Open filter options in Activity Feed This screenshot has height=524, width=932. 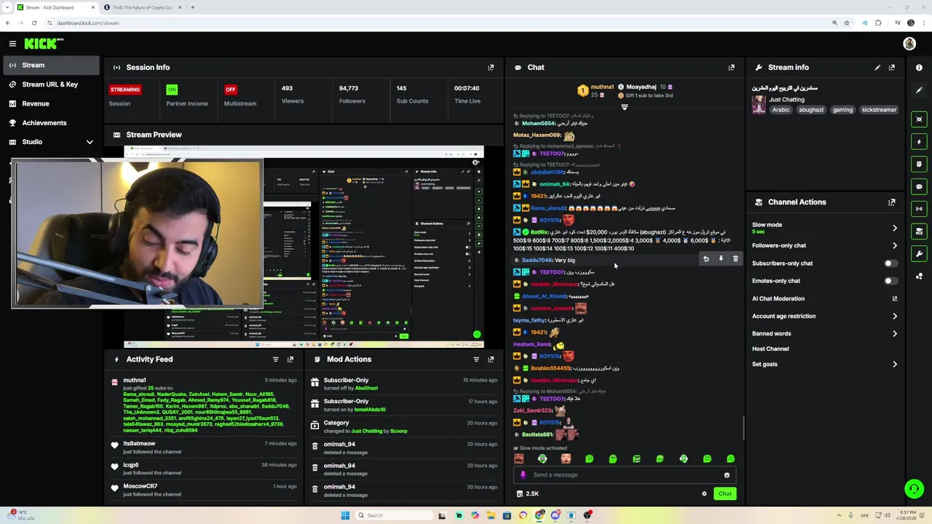click(x=275, y=360)
